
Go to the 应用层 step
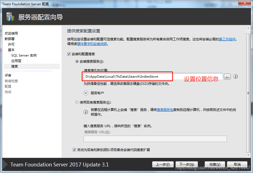(16, 61)
